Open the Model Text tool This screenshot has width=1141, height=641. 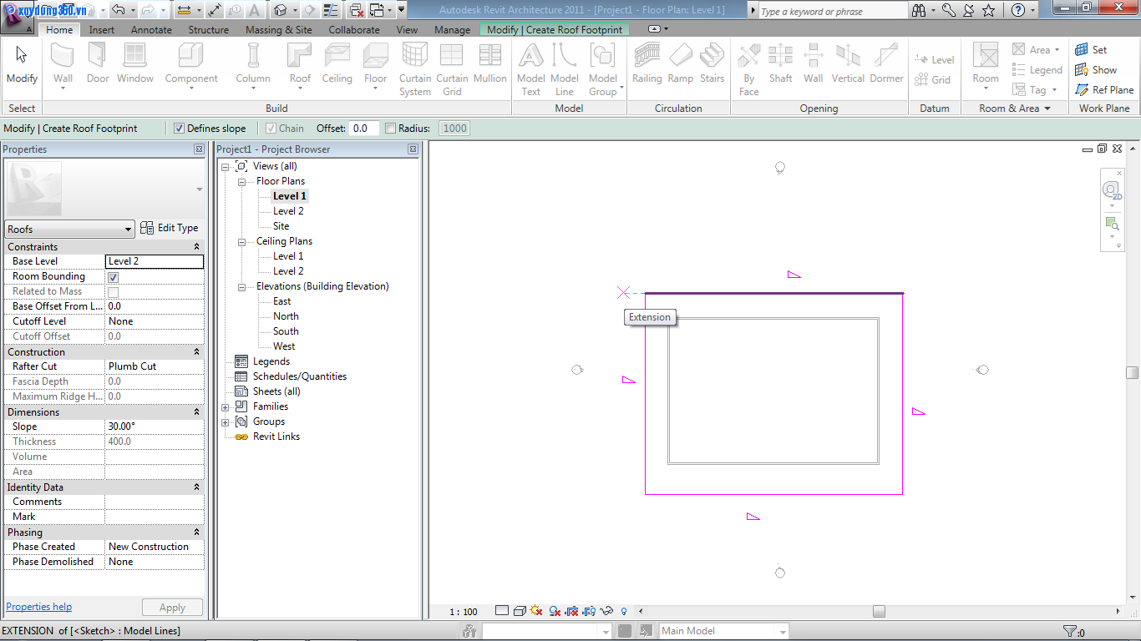point(531,69)
